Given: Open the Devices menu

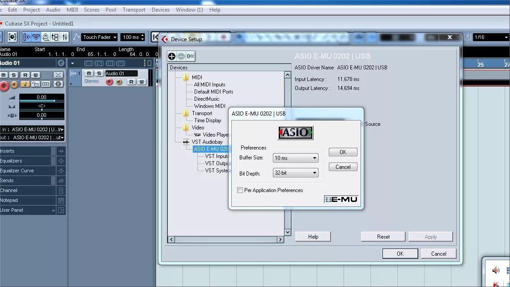Looking at the screenshot, I should (x=160, y=10).
